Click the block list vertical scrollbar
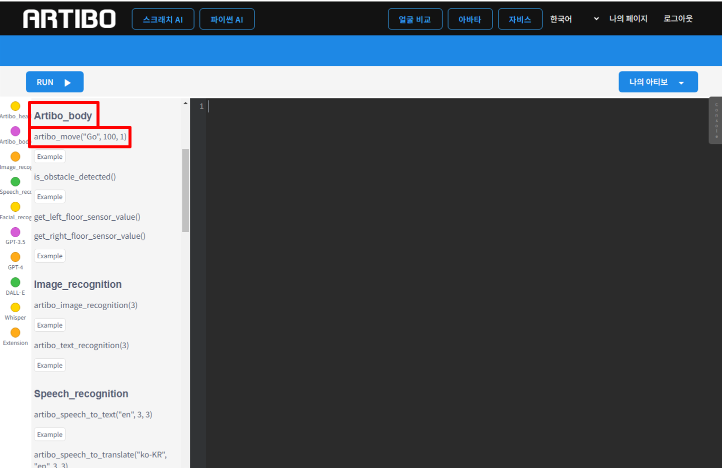Screen dimensions: 722x468 tap(185, 190)
